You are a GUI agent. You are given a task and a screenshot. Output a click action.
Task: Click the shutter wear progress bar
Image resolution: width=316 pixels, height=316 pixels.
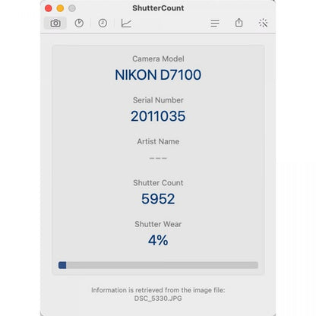pos(158,265)
